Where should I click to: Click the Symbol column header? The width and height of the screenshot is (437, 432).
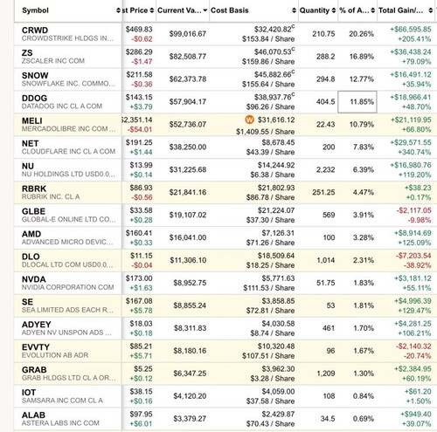click(35, 10)
